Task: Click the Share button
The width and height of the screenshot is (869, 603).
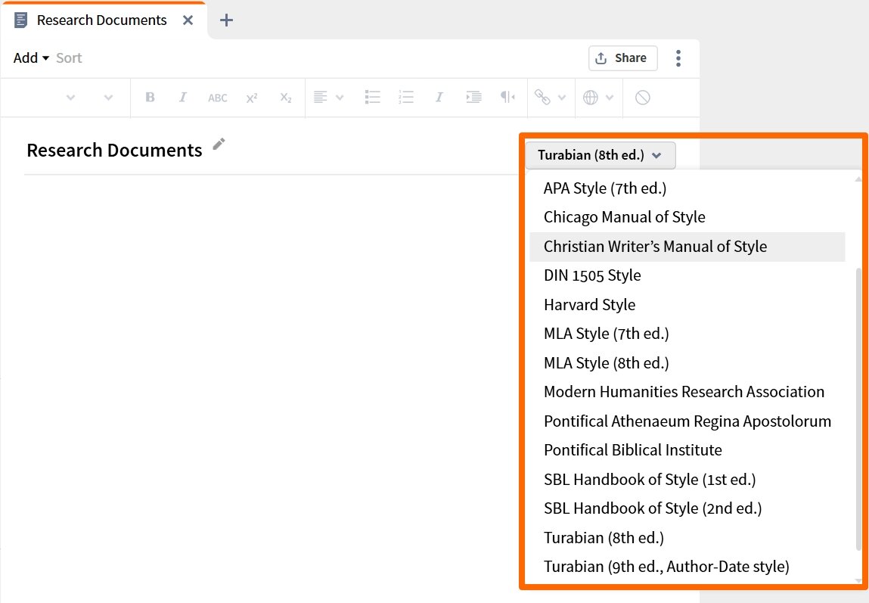Action: point(623,58)
